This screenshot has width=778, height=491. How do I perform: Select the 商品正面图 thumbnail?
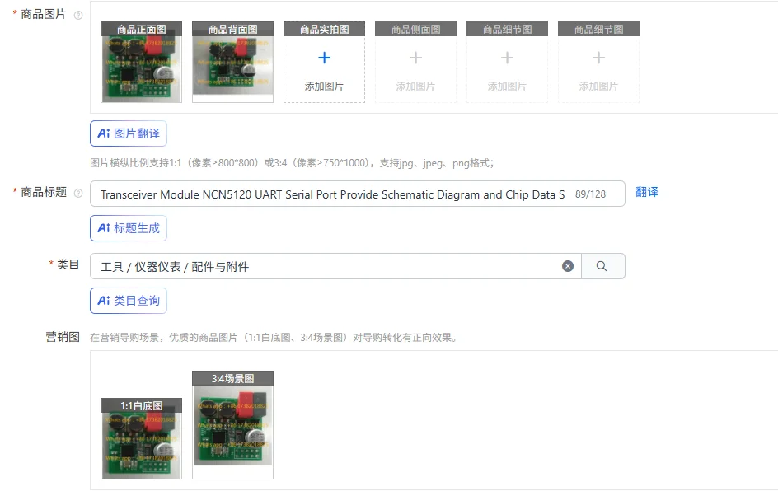(142, 63)
